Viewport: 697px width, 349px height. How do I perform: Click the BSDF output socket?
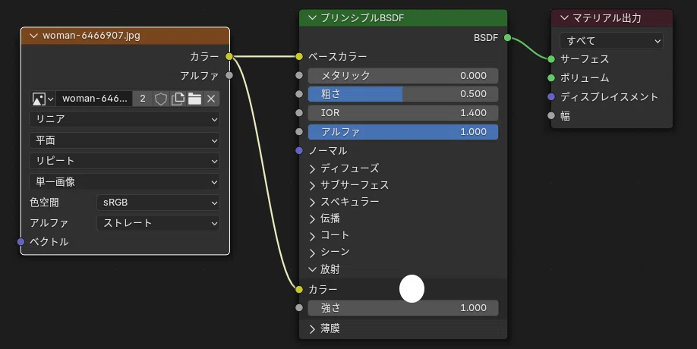pyautogui.click(x=507, y=38)
